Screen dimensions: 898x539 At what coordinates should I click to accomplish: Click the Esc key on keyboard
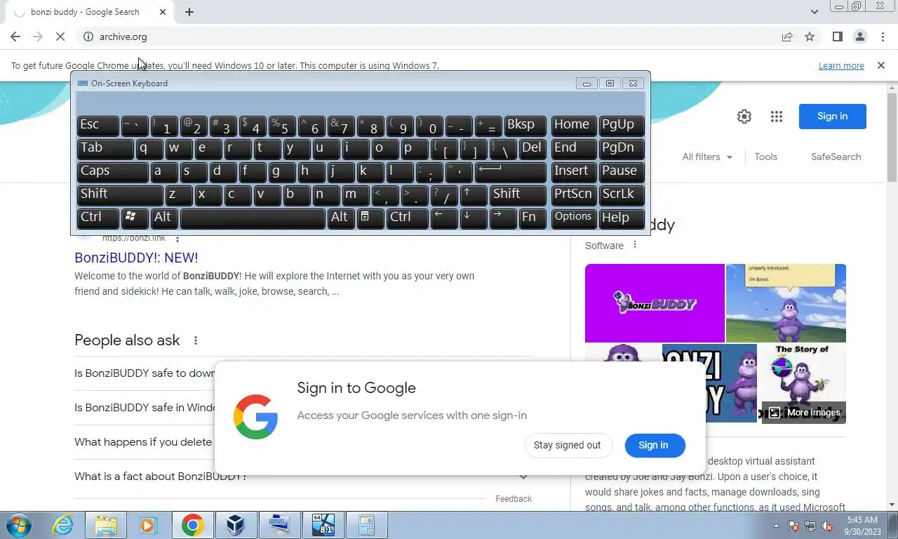coord(98,126)
